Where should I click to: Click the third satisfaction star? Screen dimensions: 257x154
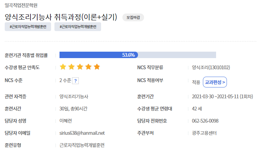80,67
